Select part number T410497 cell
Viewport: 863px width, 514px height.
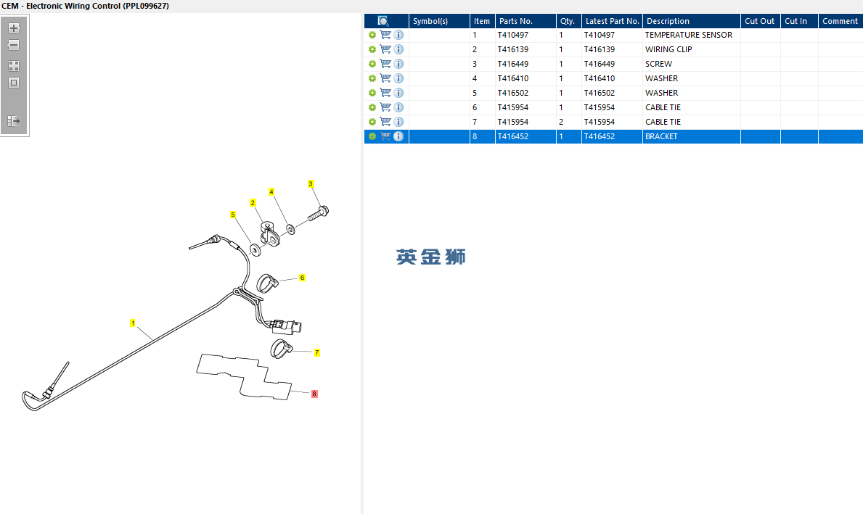click(525, 35)
